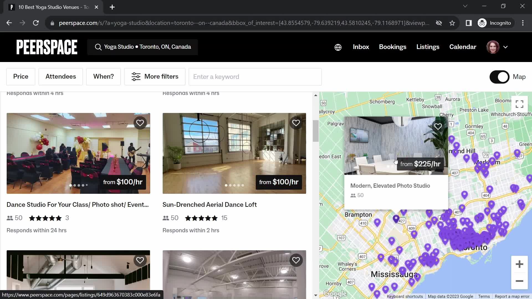Image resolution: width=532 pixels, height=299 pixels.
Task: Click the browser address bar URL
Action: (244, 23)
